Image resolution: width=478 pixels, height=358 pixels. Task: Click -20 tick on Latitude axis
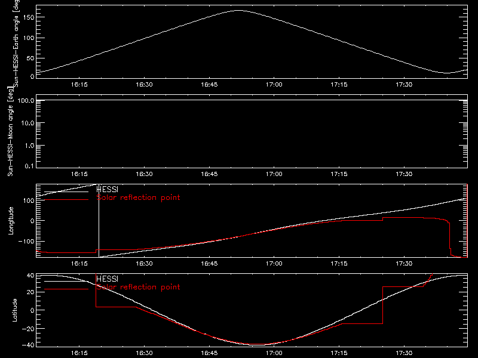click(x=28, y=329)
